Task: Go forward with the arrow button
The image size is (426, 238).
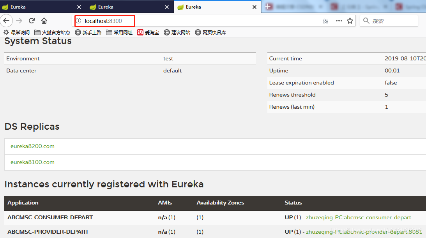Action: [x=19, y=21]
